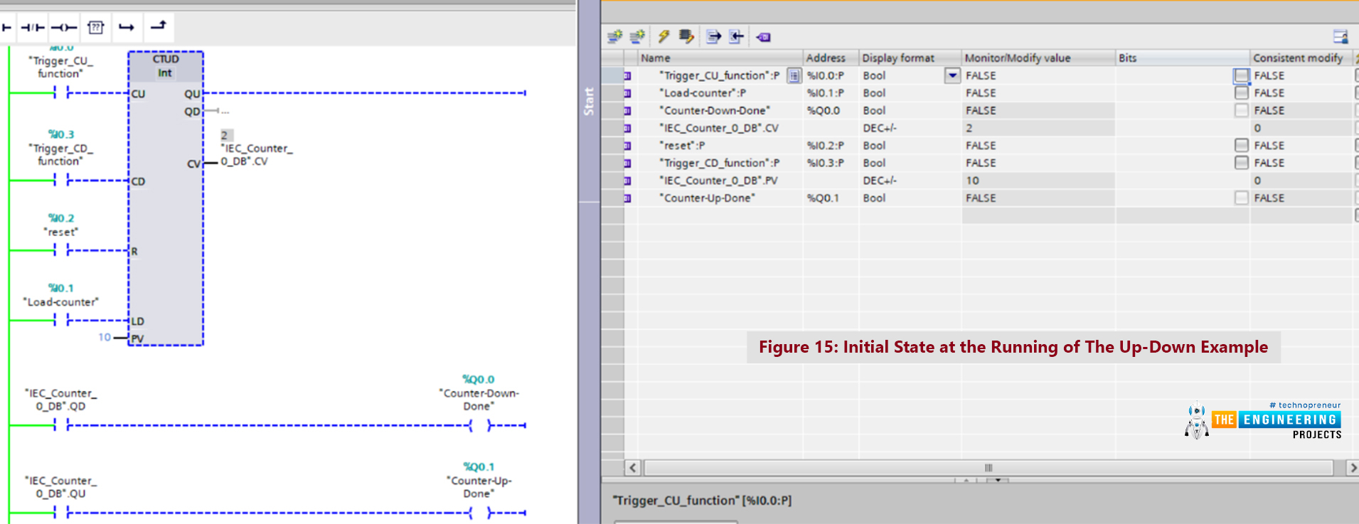Click the IEC_Counter_0_DB.QD contact label

point(60,400)
